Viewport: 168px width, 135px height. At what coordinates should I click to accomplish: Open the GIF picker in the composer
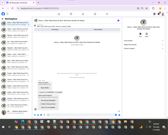click(x=44, y=115)
